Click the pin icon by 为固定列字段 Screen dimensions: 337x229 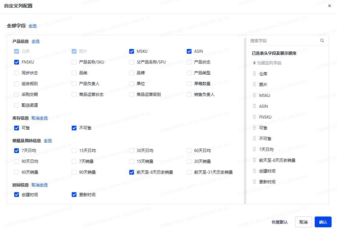coord(254,63)
